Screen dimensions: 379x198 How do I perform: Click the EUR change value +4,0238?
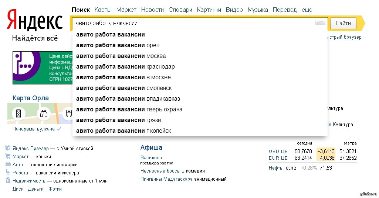pos(326,158)
